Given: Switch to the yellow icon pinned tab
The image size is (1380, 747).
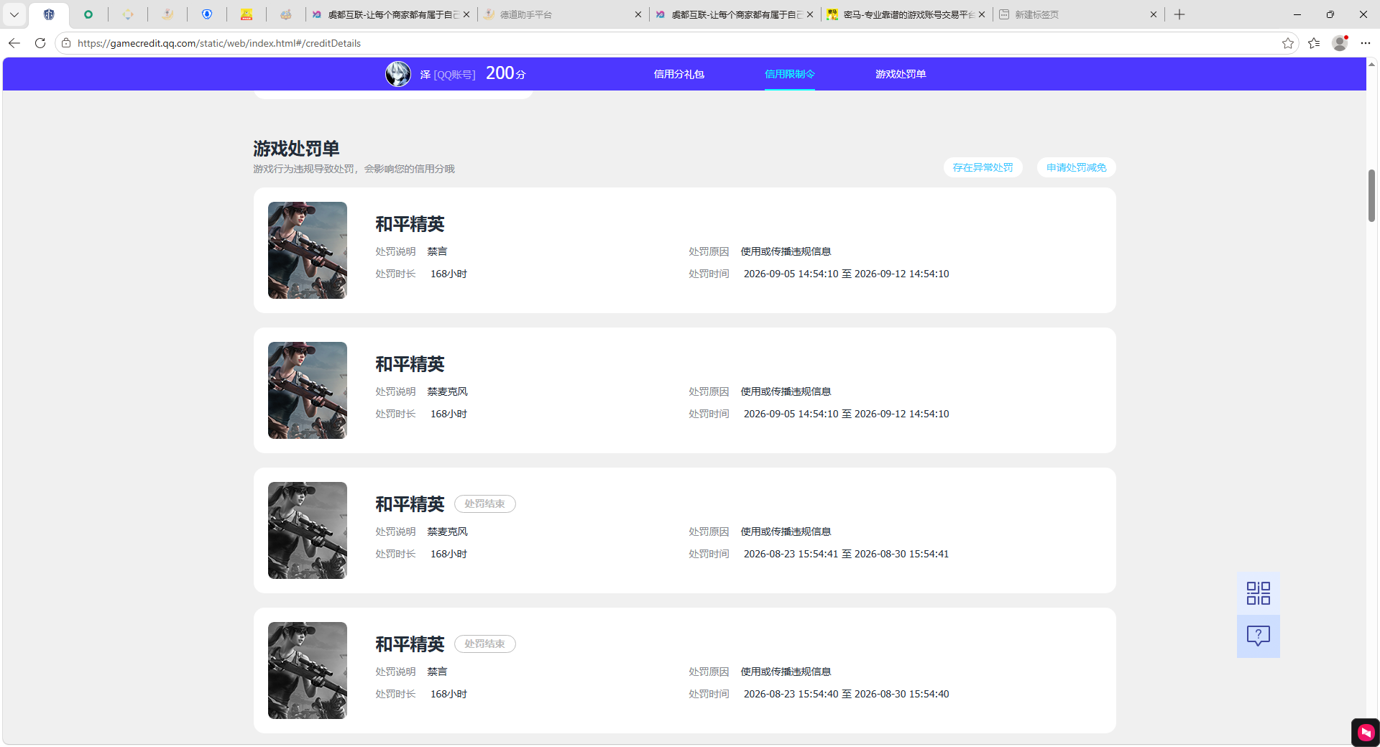Looking at the screenshot, I should click(x=247, y=14).
